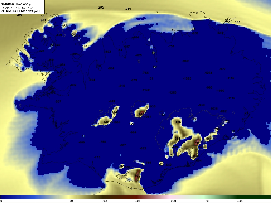Click the value -507 in the west

pyautogui.click(x=58, y=101)
